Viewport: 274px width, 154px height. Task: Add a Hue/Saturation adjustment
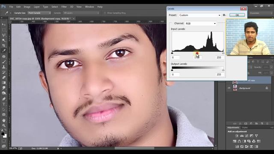235,141
